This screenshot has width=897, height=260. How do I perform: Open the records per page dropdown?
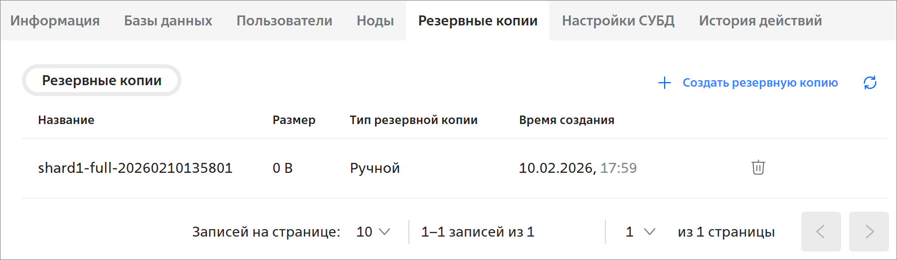click(373, 232)
